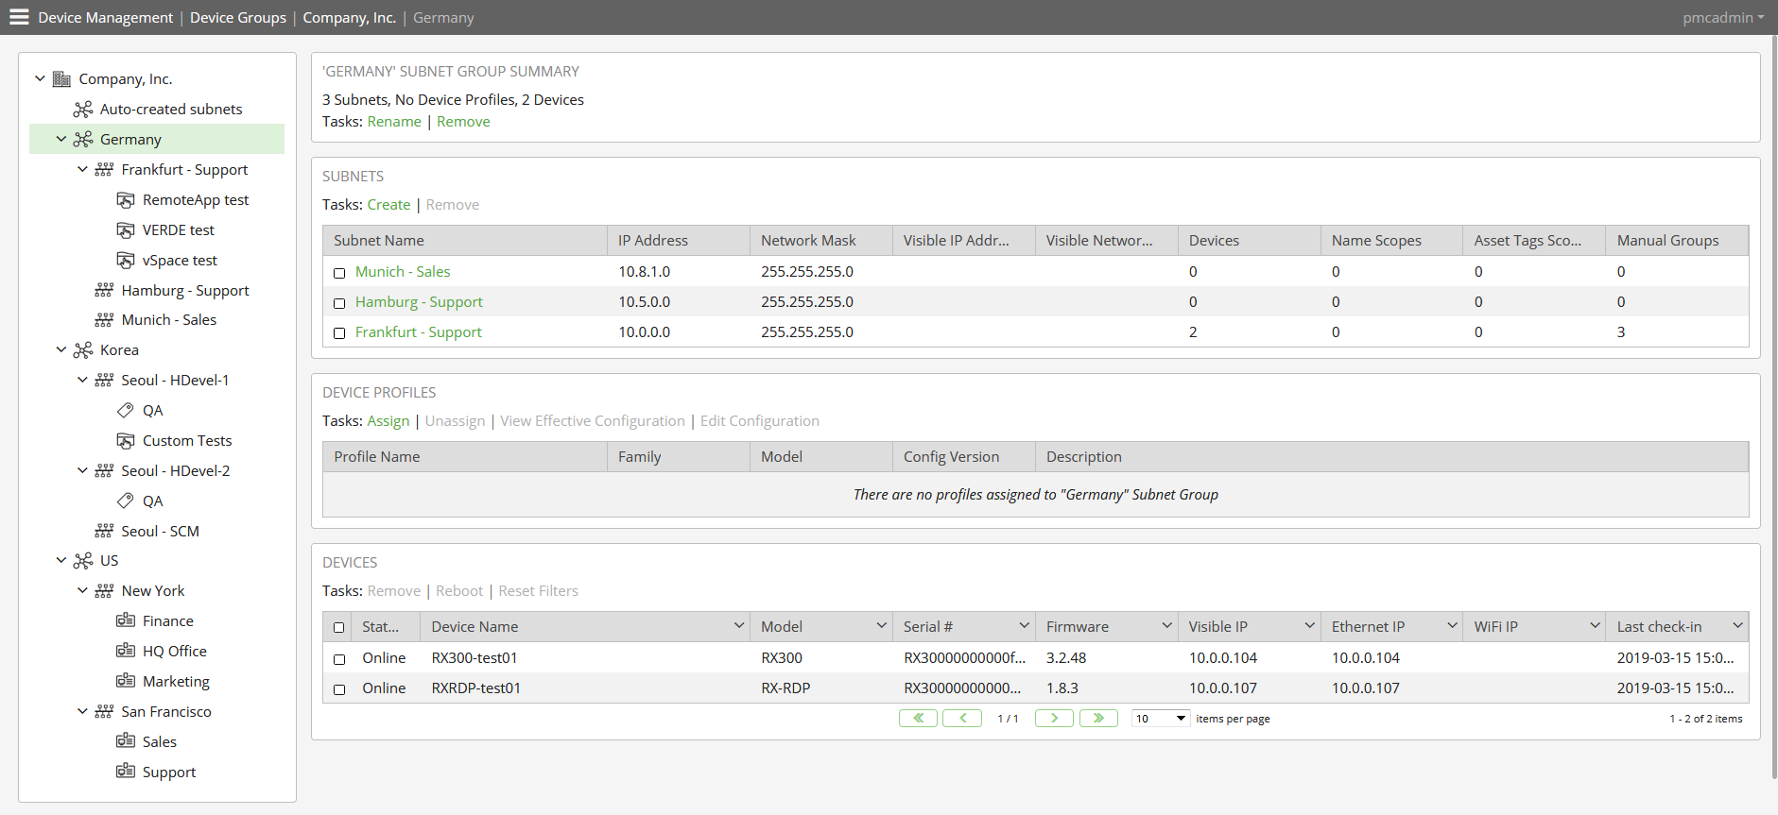Image resolution: width=1778 pixels, height=815 pixels.
Task: Open the Model column dropdown in Devices
Action: coord(882,626)
